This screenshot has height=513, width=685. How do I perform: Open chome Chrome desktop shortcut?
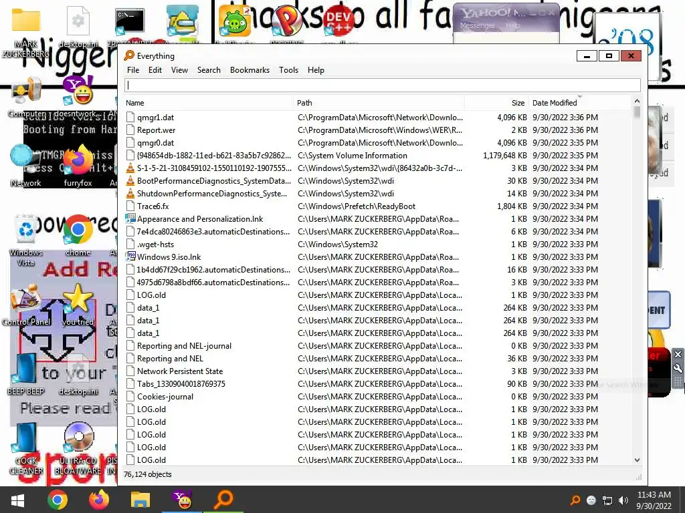(78, 236)
